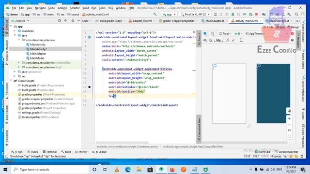Toggle the code inspections eye icon in the editor
The image size is (310, 174).
pos(194,32)
